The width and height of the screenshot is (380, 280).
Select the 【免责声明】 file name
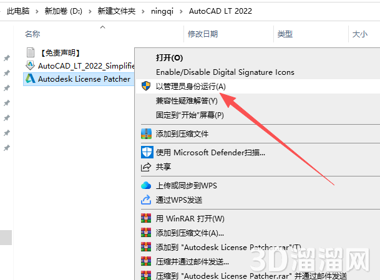[x=61, y=52]
